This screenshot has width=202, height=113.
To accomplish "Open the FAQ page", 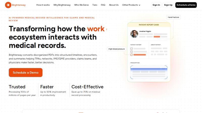I will pos(103,5).
